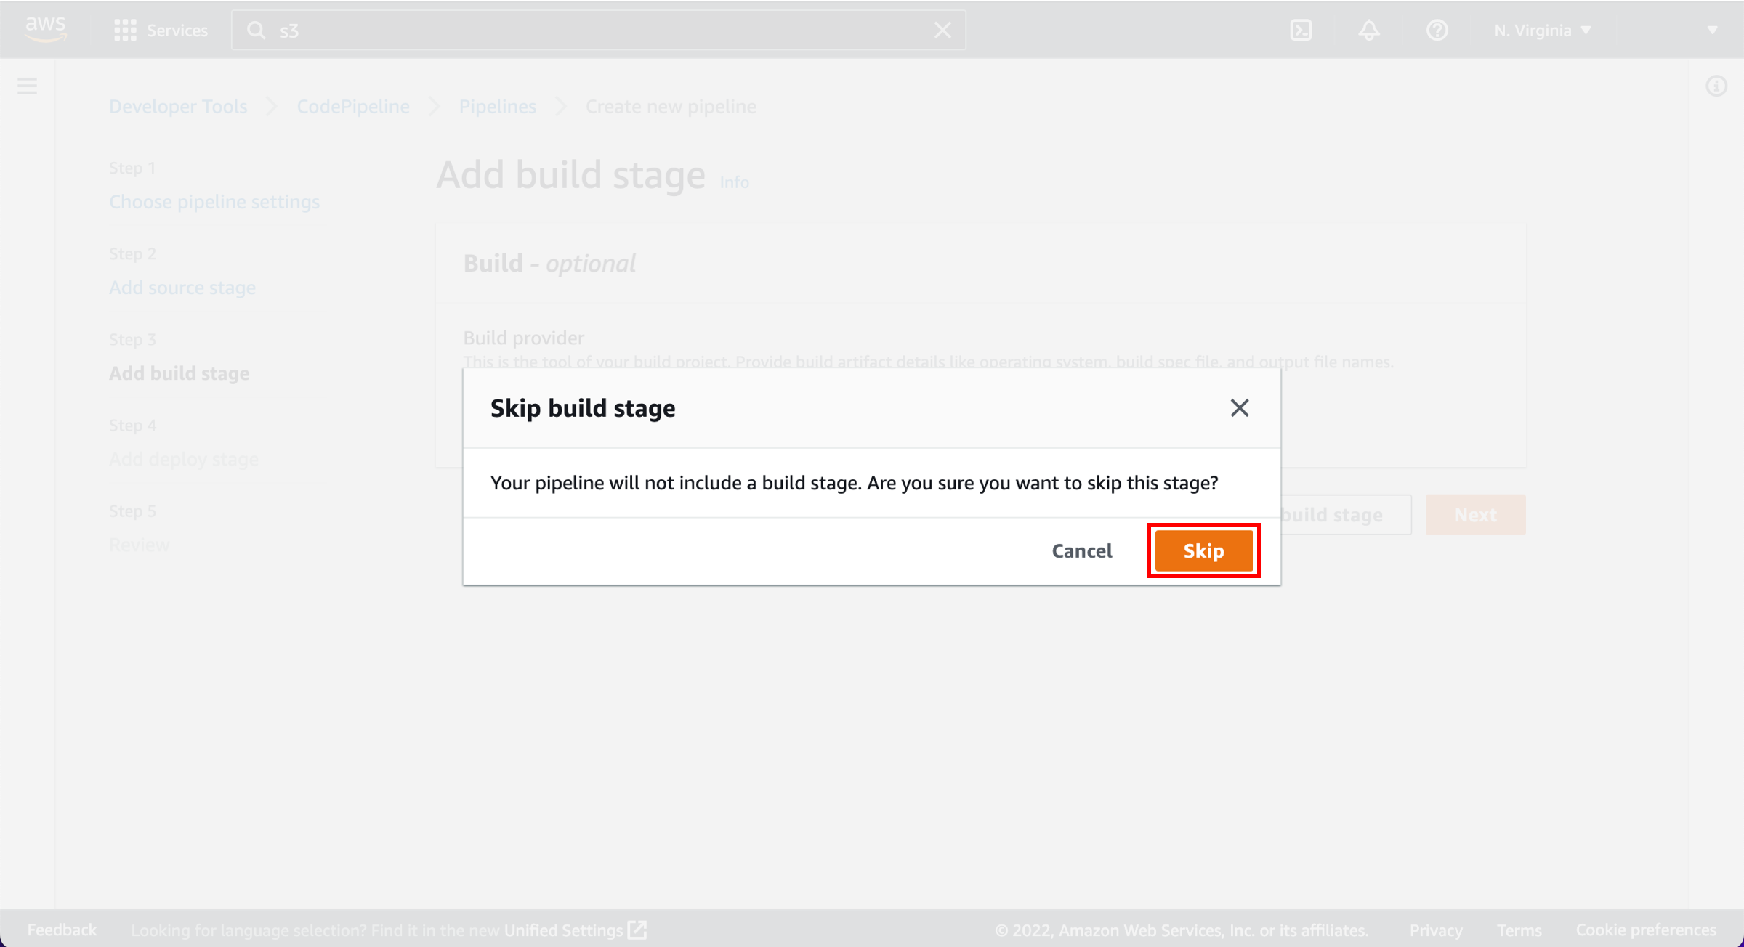Click the search magnifier icon
This screenshot has width=1744, height=947.
pos(256,31)
